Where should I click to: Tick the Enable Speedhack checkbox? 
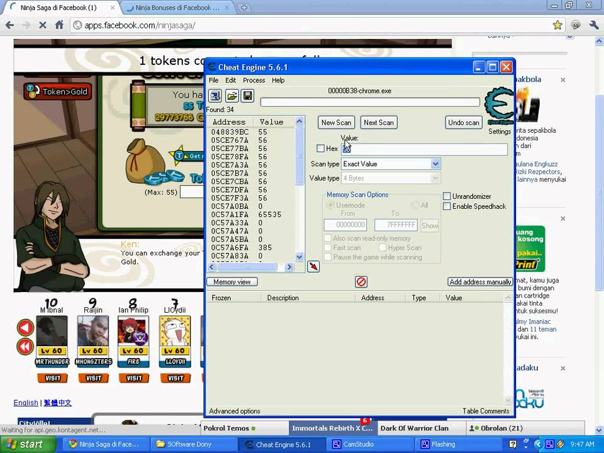[x=447, y=206]
